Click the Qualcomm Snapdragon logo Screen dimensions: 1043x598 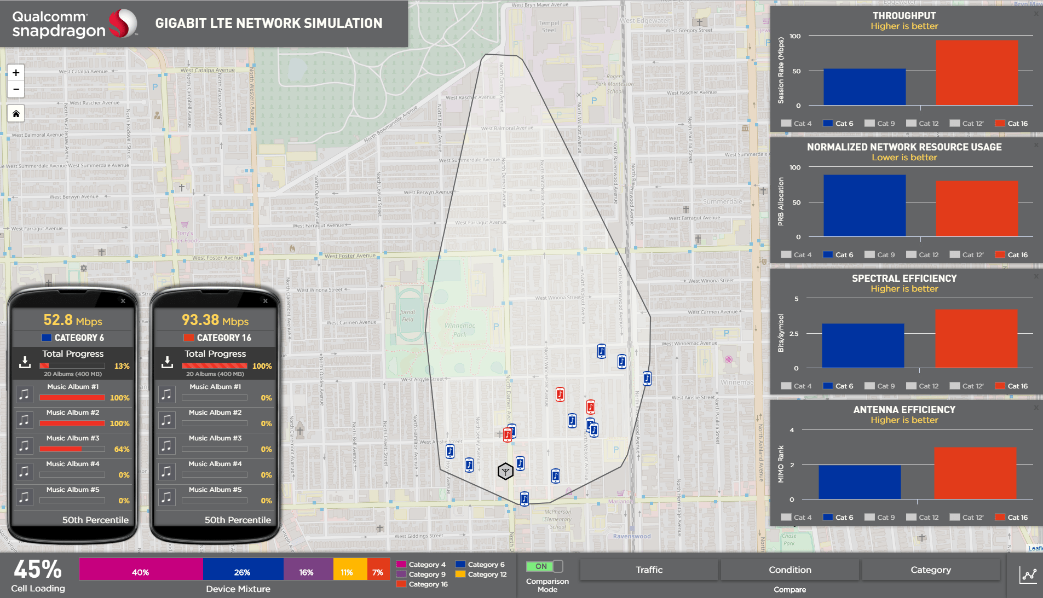coord(74,24)
